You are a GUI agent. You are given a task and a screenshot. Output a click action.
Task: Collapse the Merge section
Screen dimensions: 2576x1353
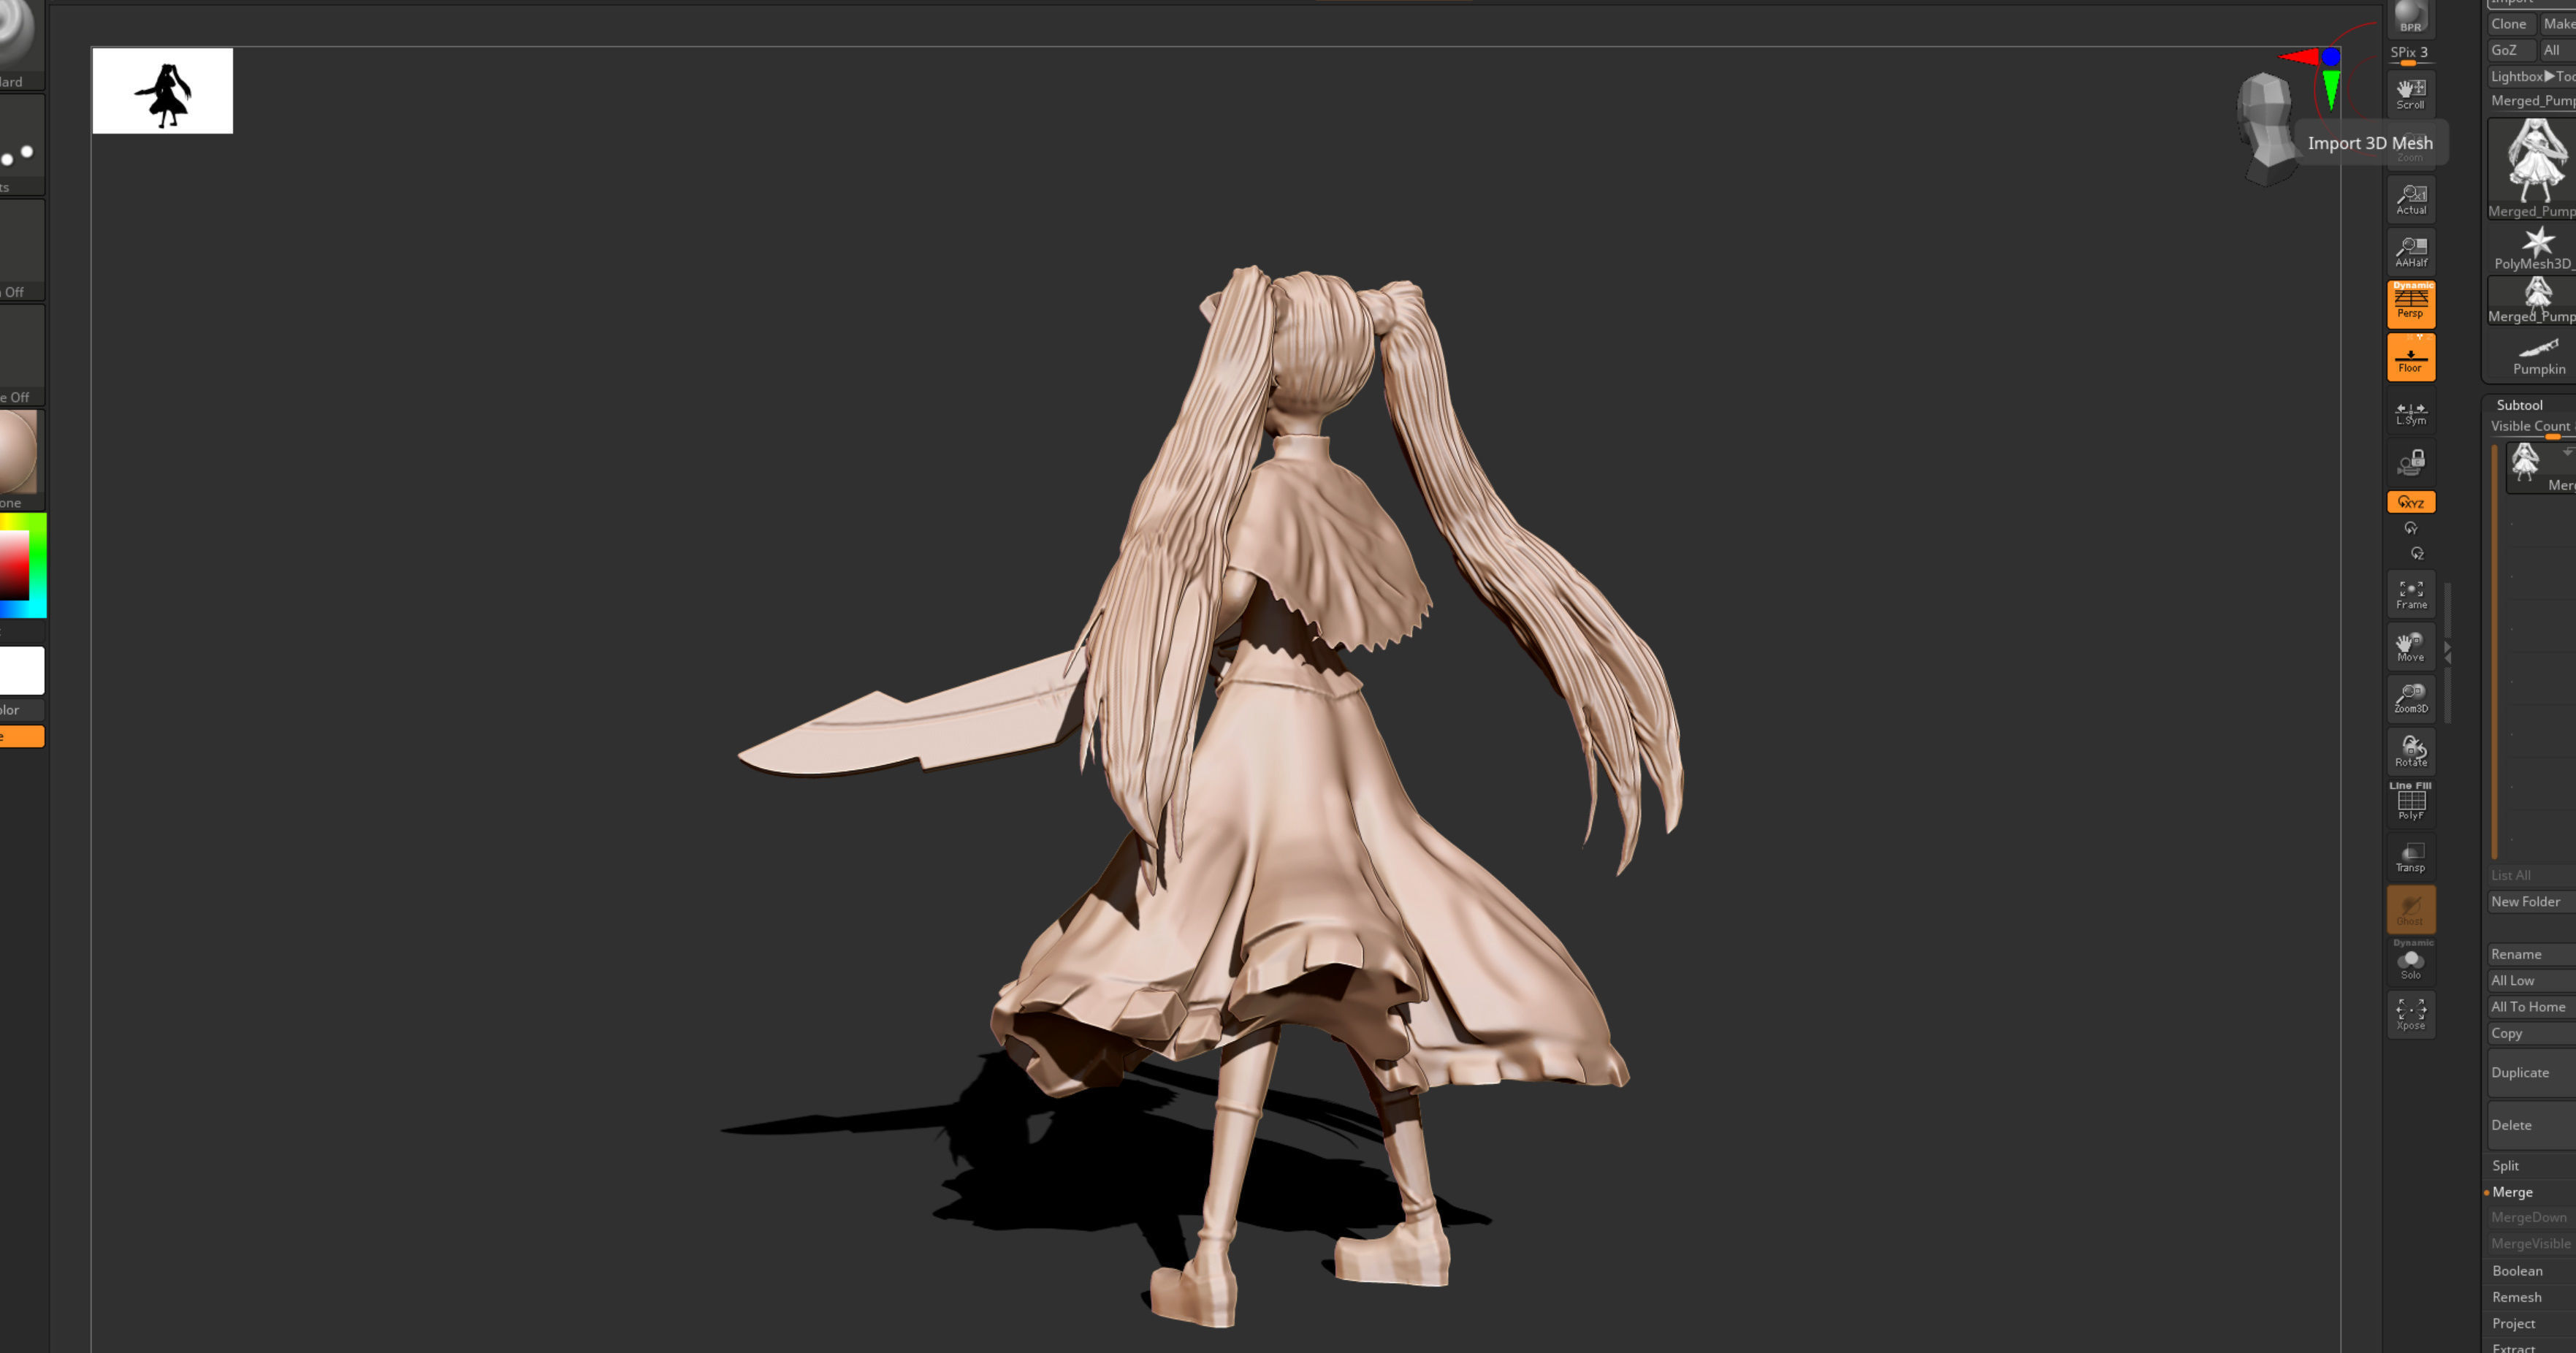(x=2512, y=1192)
